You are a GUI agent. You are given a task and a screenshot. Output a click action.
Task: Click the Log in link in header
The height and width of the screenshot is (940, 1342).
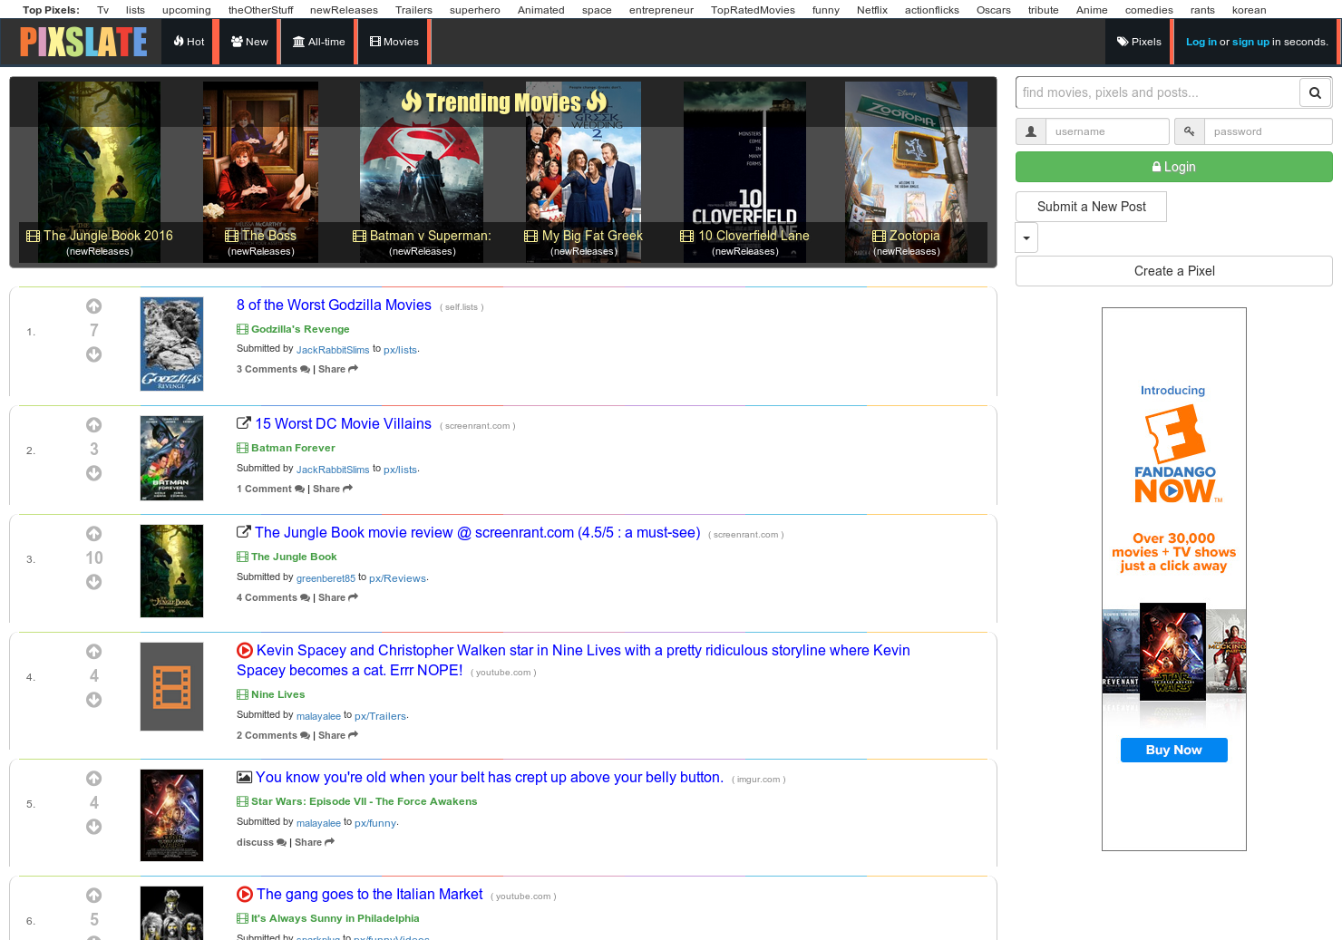pyautogui.click(x=1201, y=42)
